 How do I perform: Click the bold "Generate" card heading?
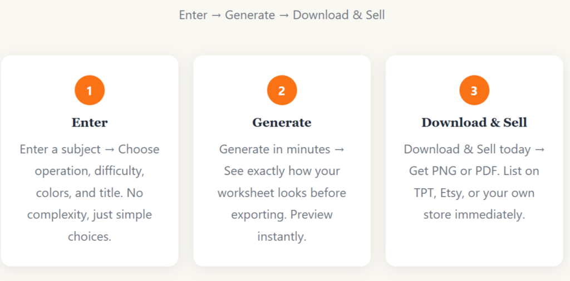pos(282,123)
